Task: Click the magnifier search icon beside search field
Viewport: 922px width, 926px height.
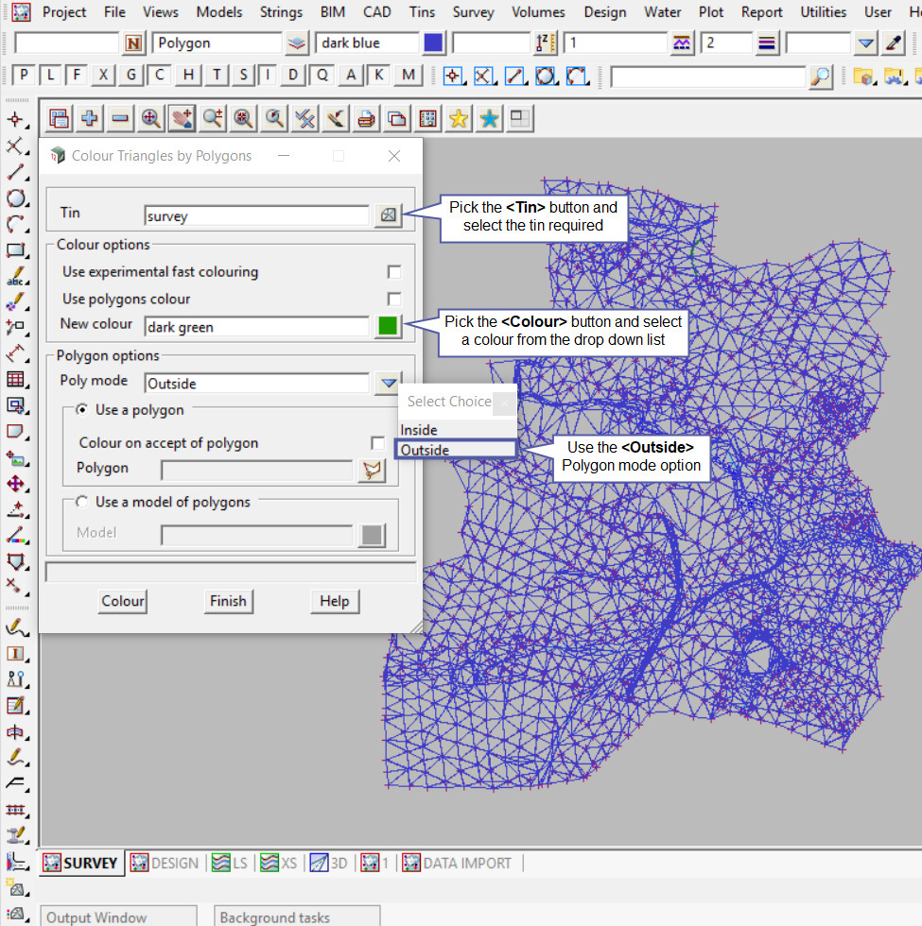Action: 821,77
